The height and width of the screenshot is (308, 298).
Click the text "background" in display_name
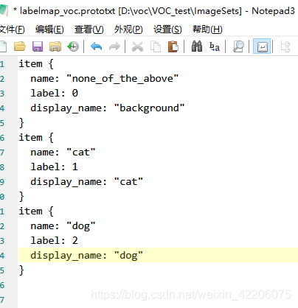pyautogui.click(x=149, y=108)
